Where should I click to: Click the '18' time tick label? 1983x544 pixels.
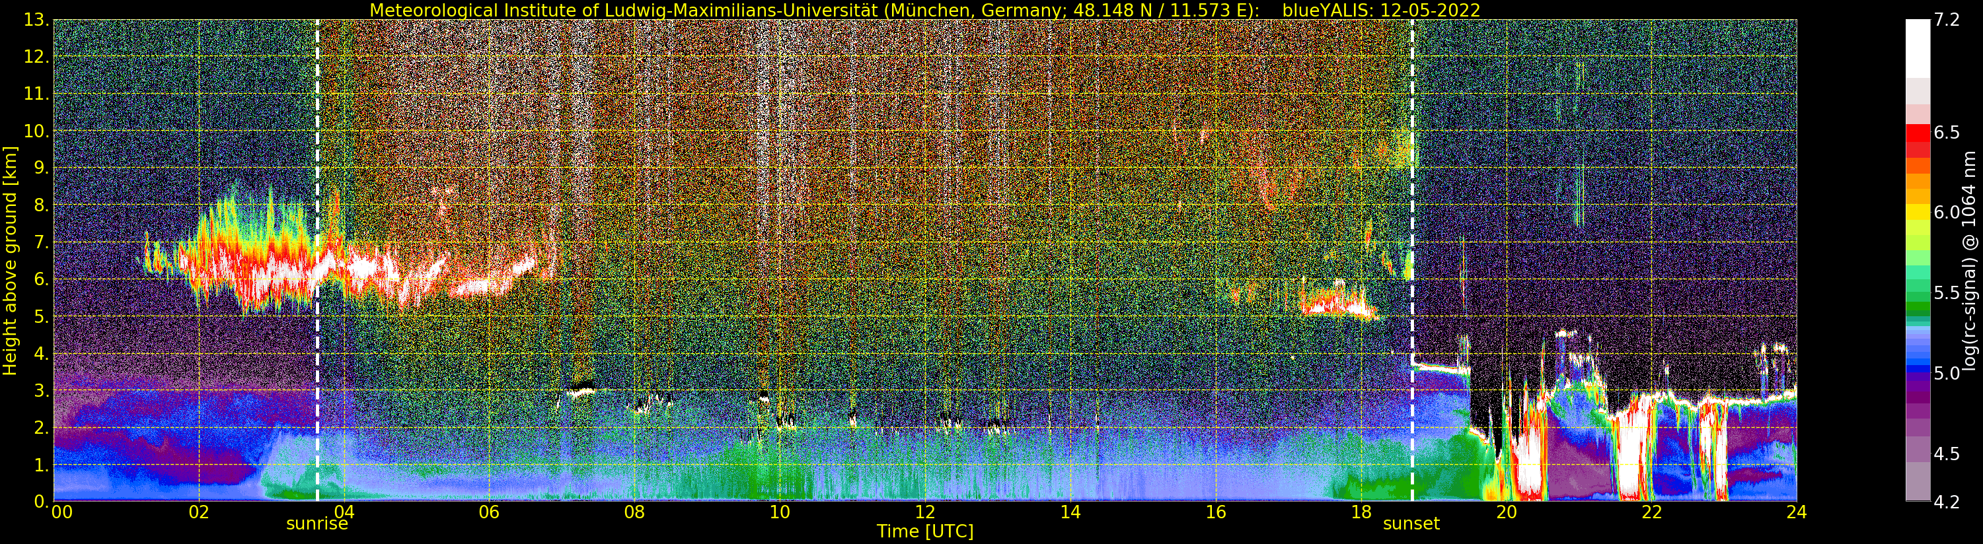pyautogui.click(x=1361, y=512)
